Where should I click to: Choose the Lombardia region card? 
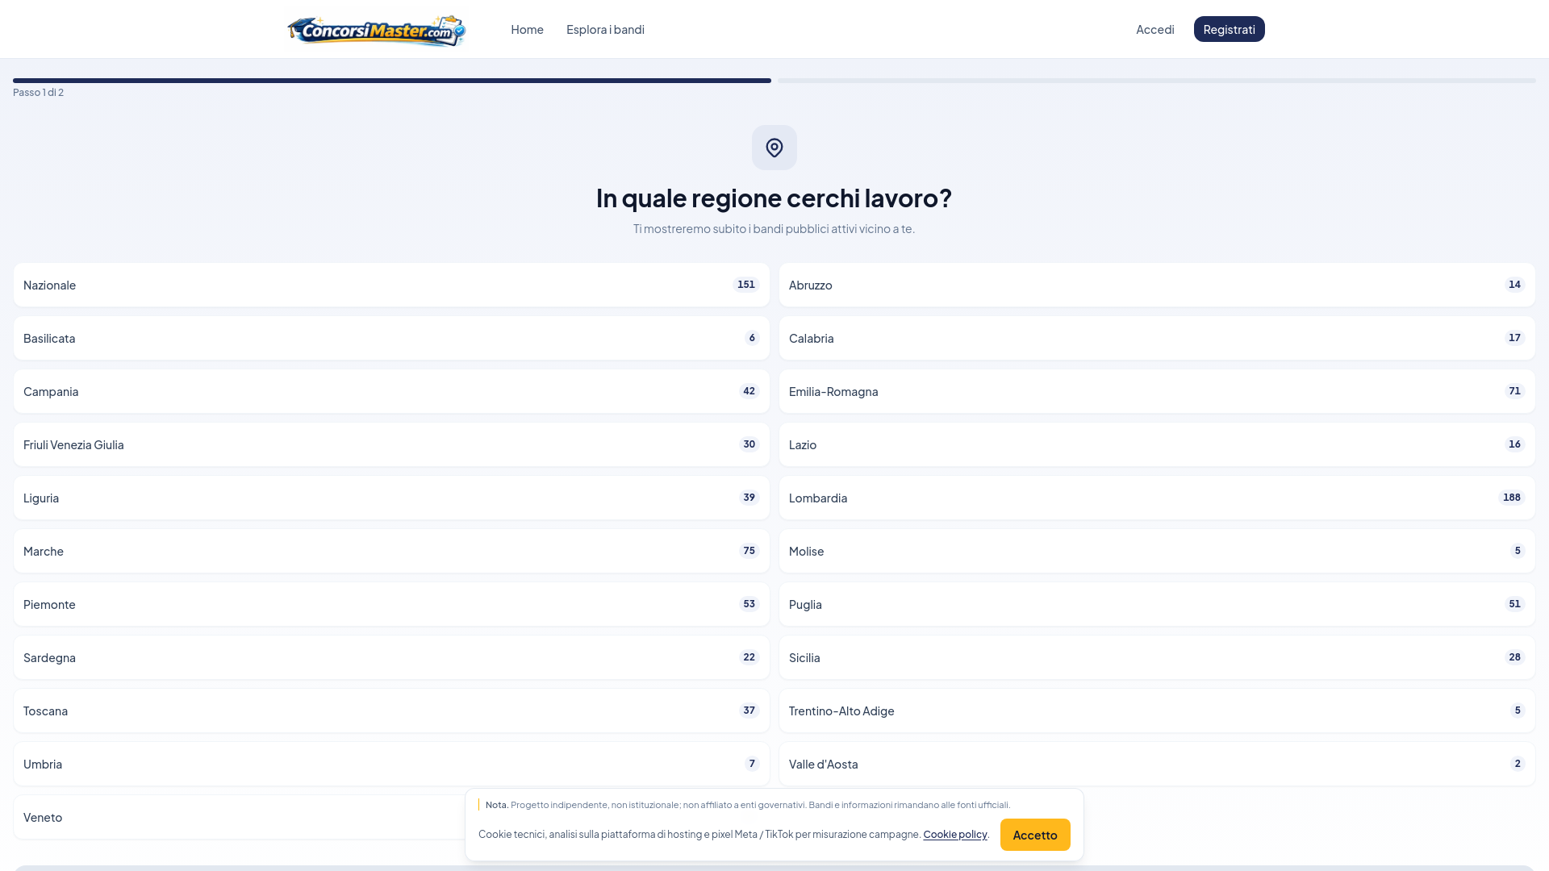coord(1157,498)
